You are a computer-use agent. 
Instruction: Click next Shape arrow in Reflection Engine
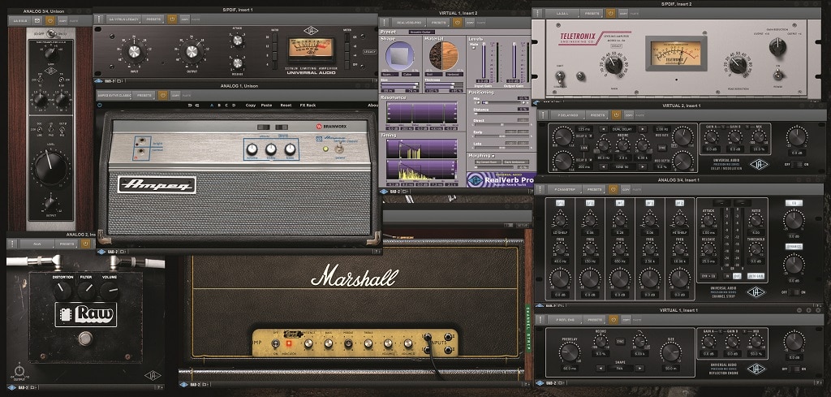(x=639, y=368)
